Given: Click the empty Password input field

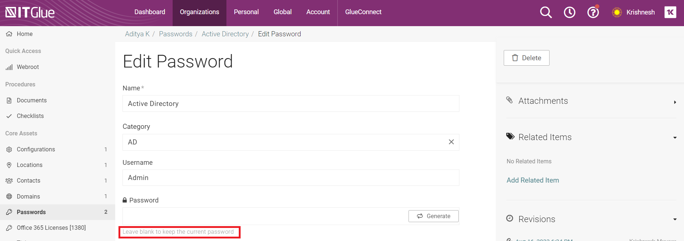Looking at the screenshot, I should [265, 216].
